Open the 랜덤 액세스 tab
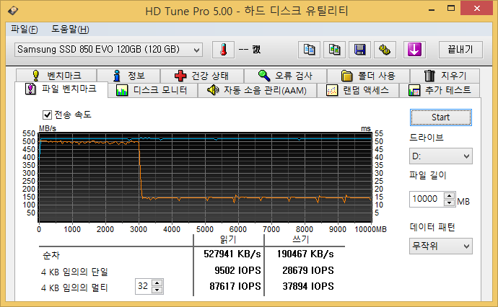This screenshot has height=307, width=498. point(357,90)
